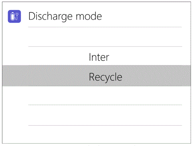Confirm Recycle as the selected mode

point(97,76)
